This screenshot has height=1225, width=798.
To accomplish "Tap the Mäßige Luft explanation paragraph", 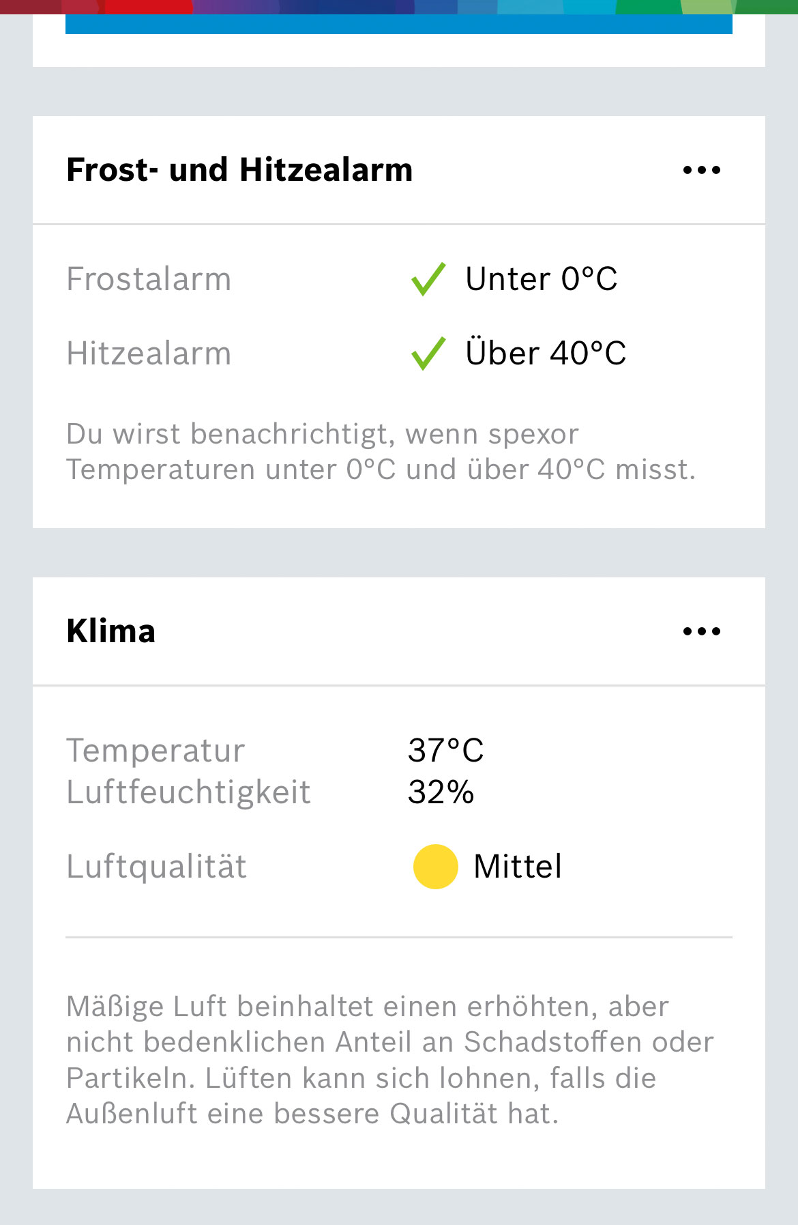I will [389, 1060].
